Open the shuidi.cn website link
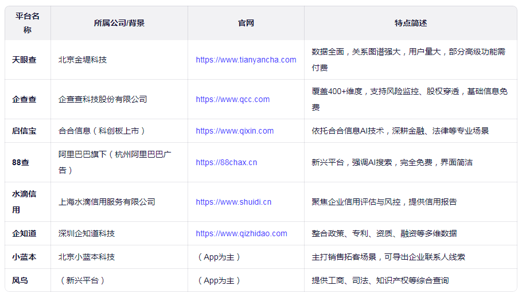The image size is (522, 297). click(x=233, y=202)
